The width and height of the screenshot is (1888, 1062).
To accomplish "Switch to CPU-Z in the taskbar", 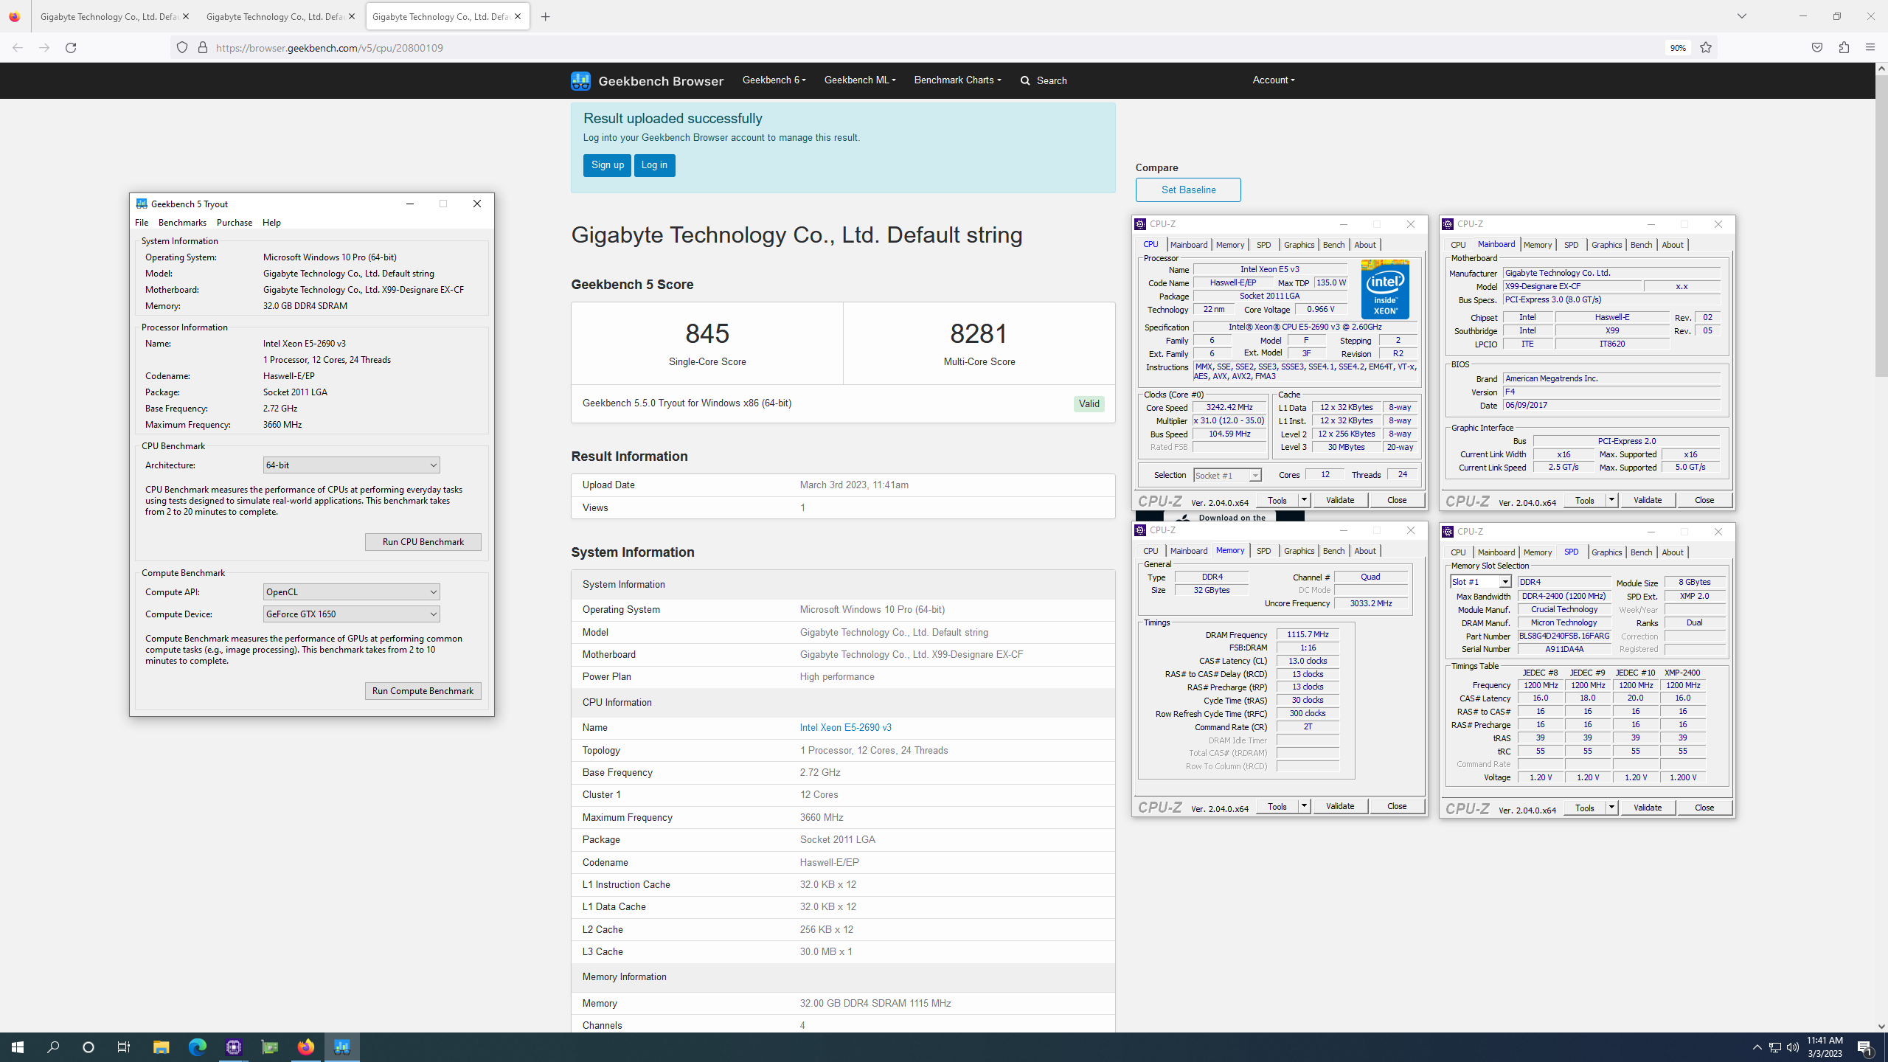I will [x=234, y=1047].
